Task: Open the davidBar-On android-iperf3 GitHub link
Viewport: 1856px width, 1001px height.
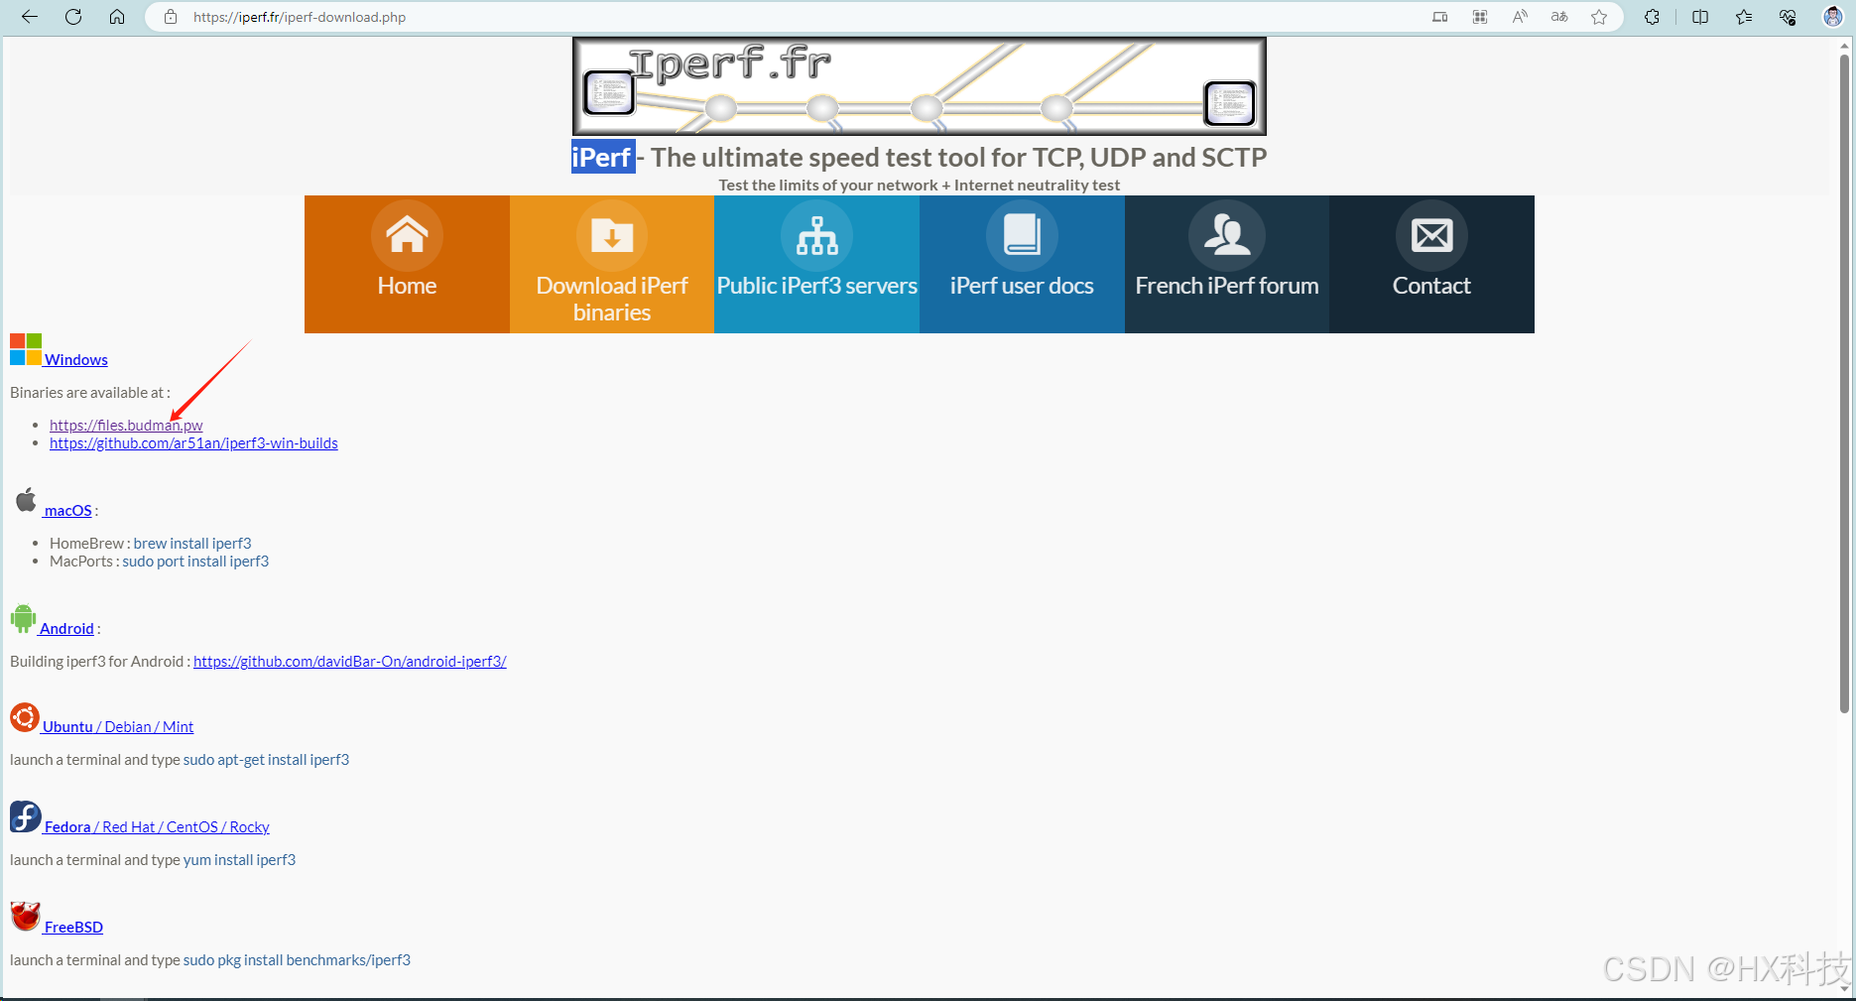Action: [350, 661]
